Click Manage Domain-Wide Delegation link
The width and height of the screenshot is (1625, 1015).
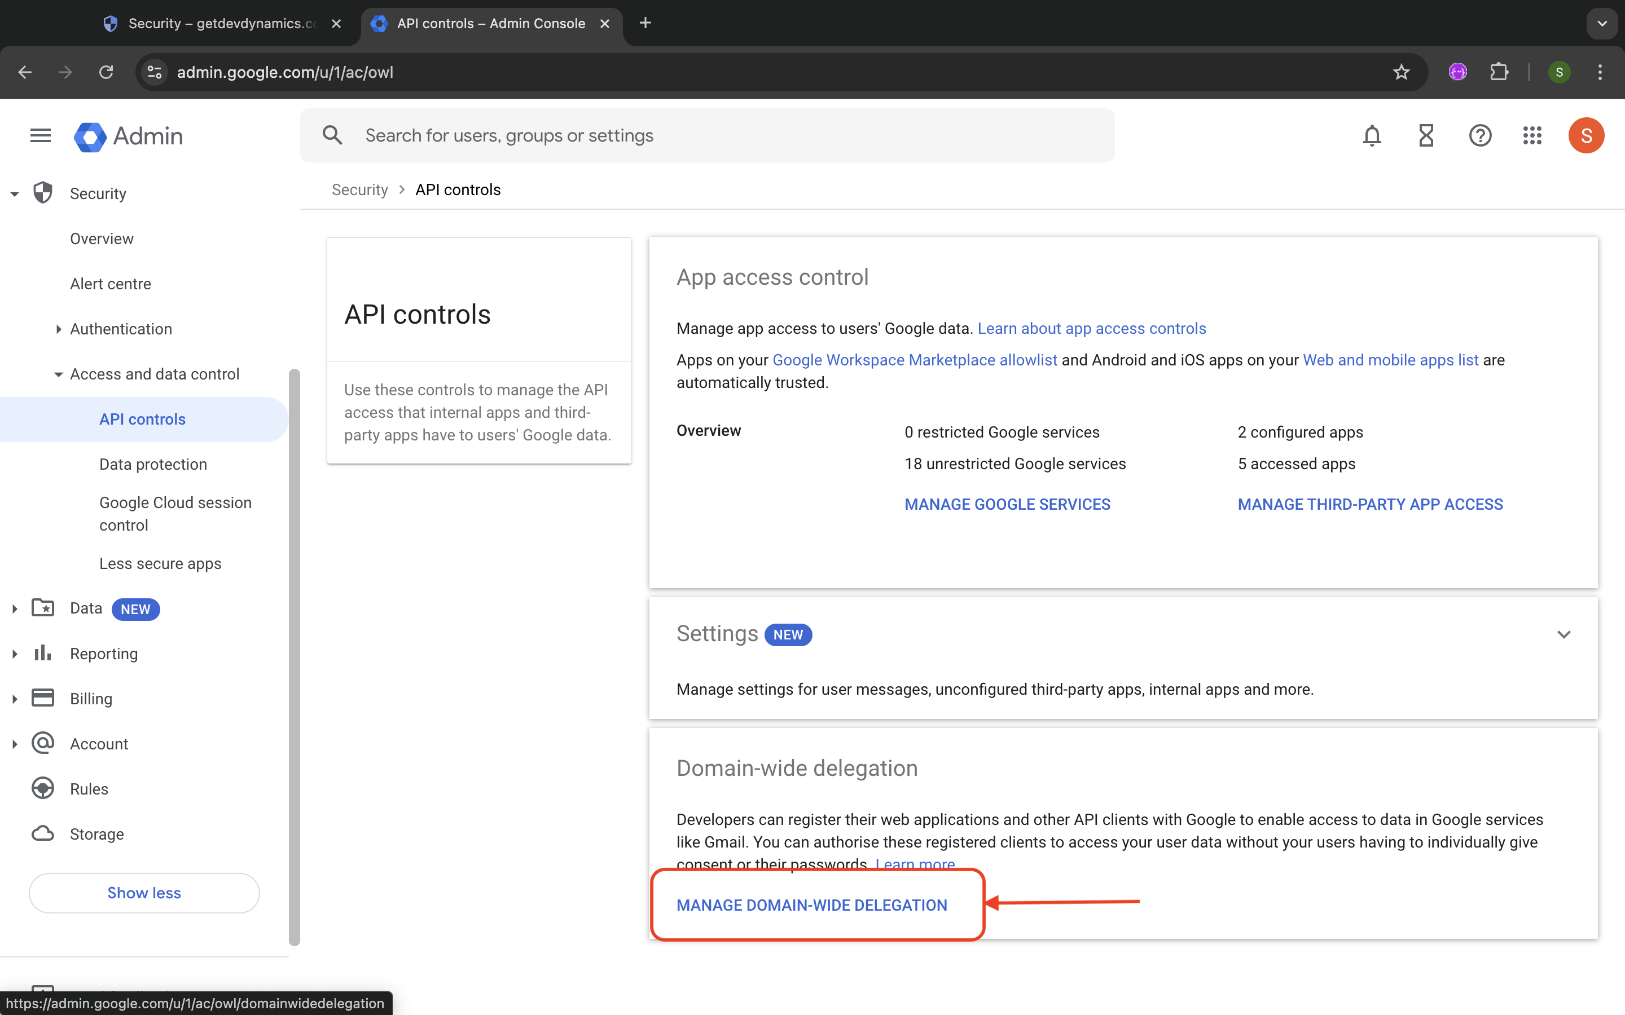tap(811, 905)
